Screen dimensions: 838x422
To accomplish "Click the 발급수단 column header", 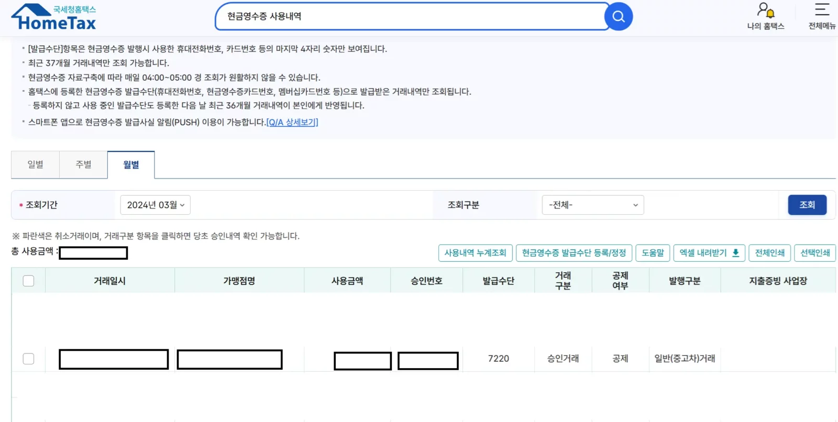I will pyautogui.click(x=499, y=281).
